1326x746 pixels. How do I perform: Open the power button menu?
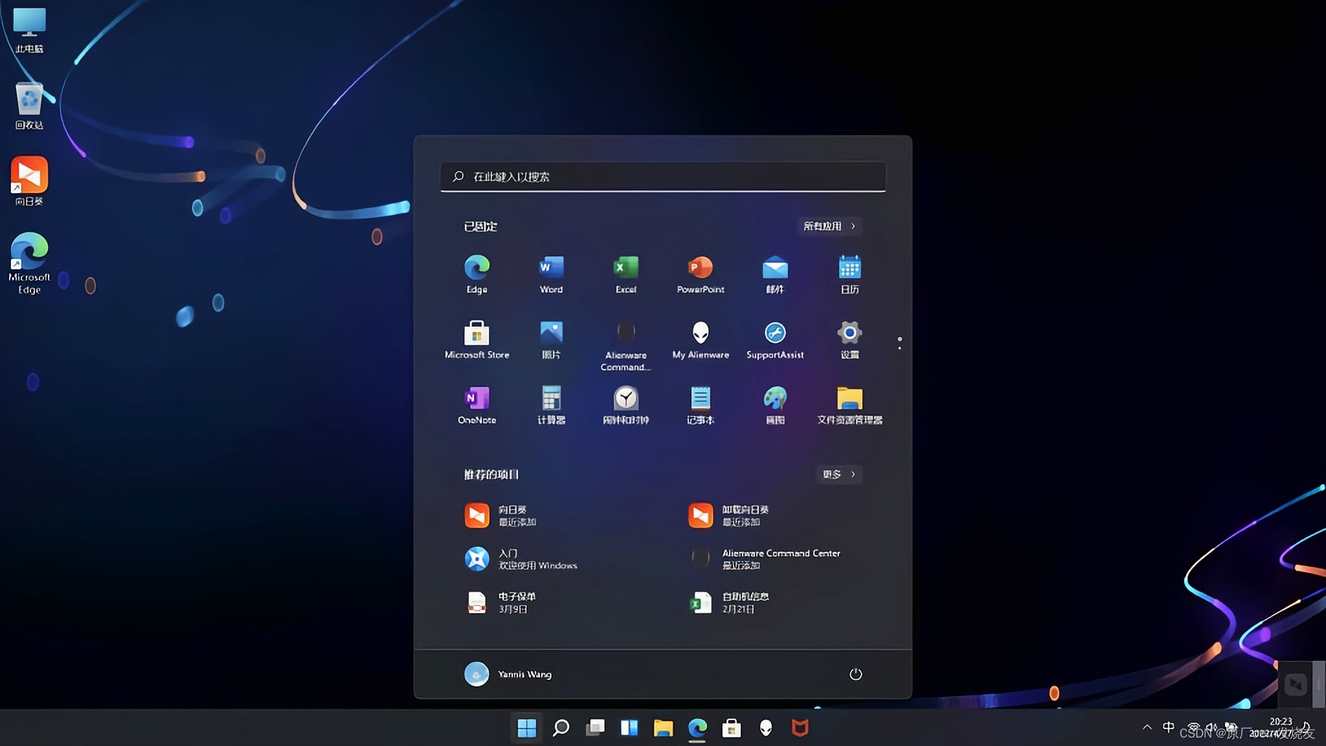855,674
